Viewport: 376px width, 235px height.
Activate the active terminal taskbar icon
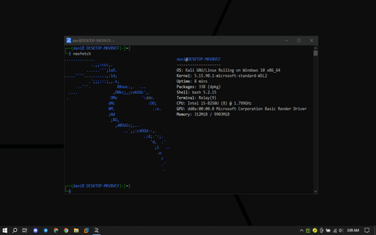[x=96, y=230]
